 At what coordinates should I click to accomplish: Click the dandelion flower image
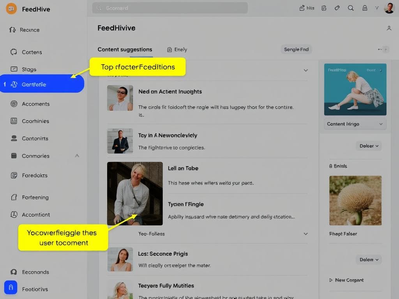click(x=355, y=201)
